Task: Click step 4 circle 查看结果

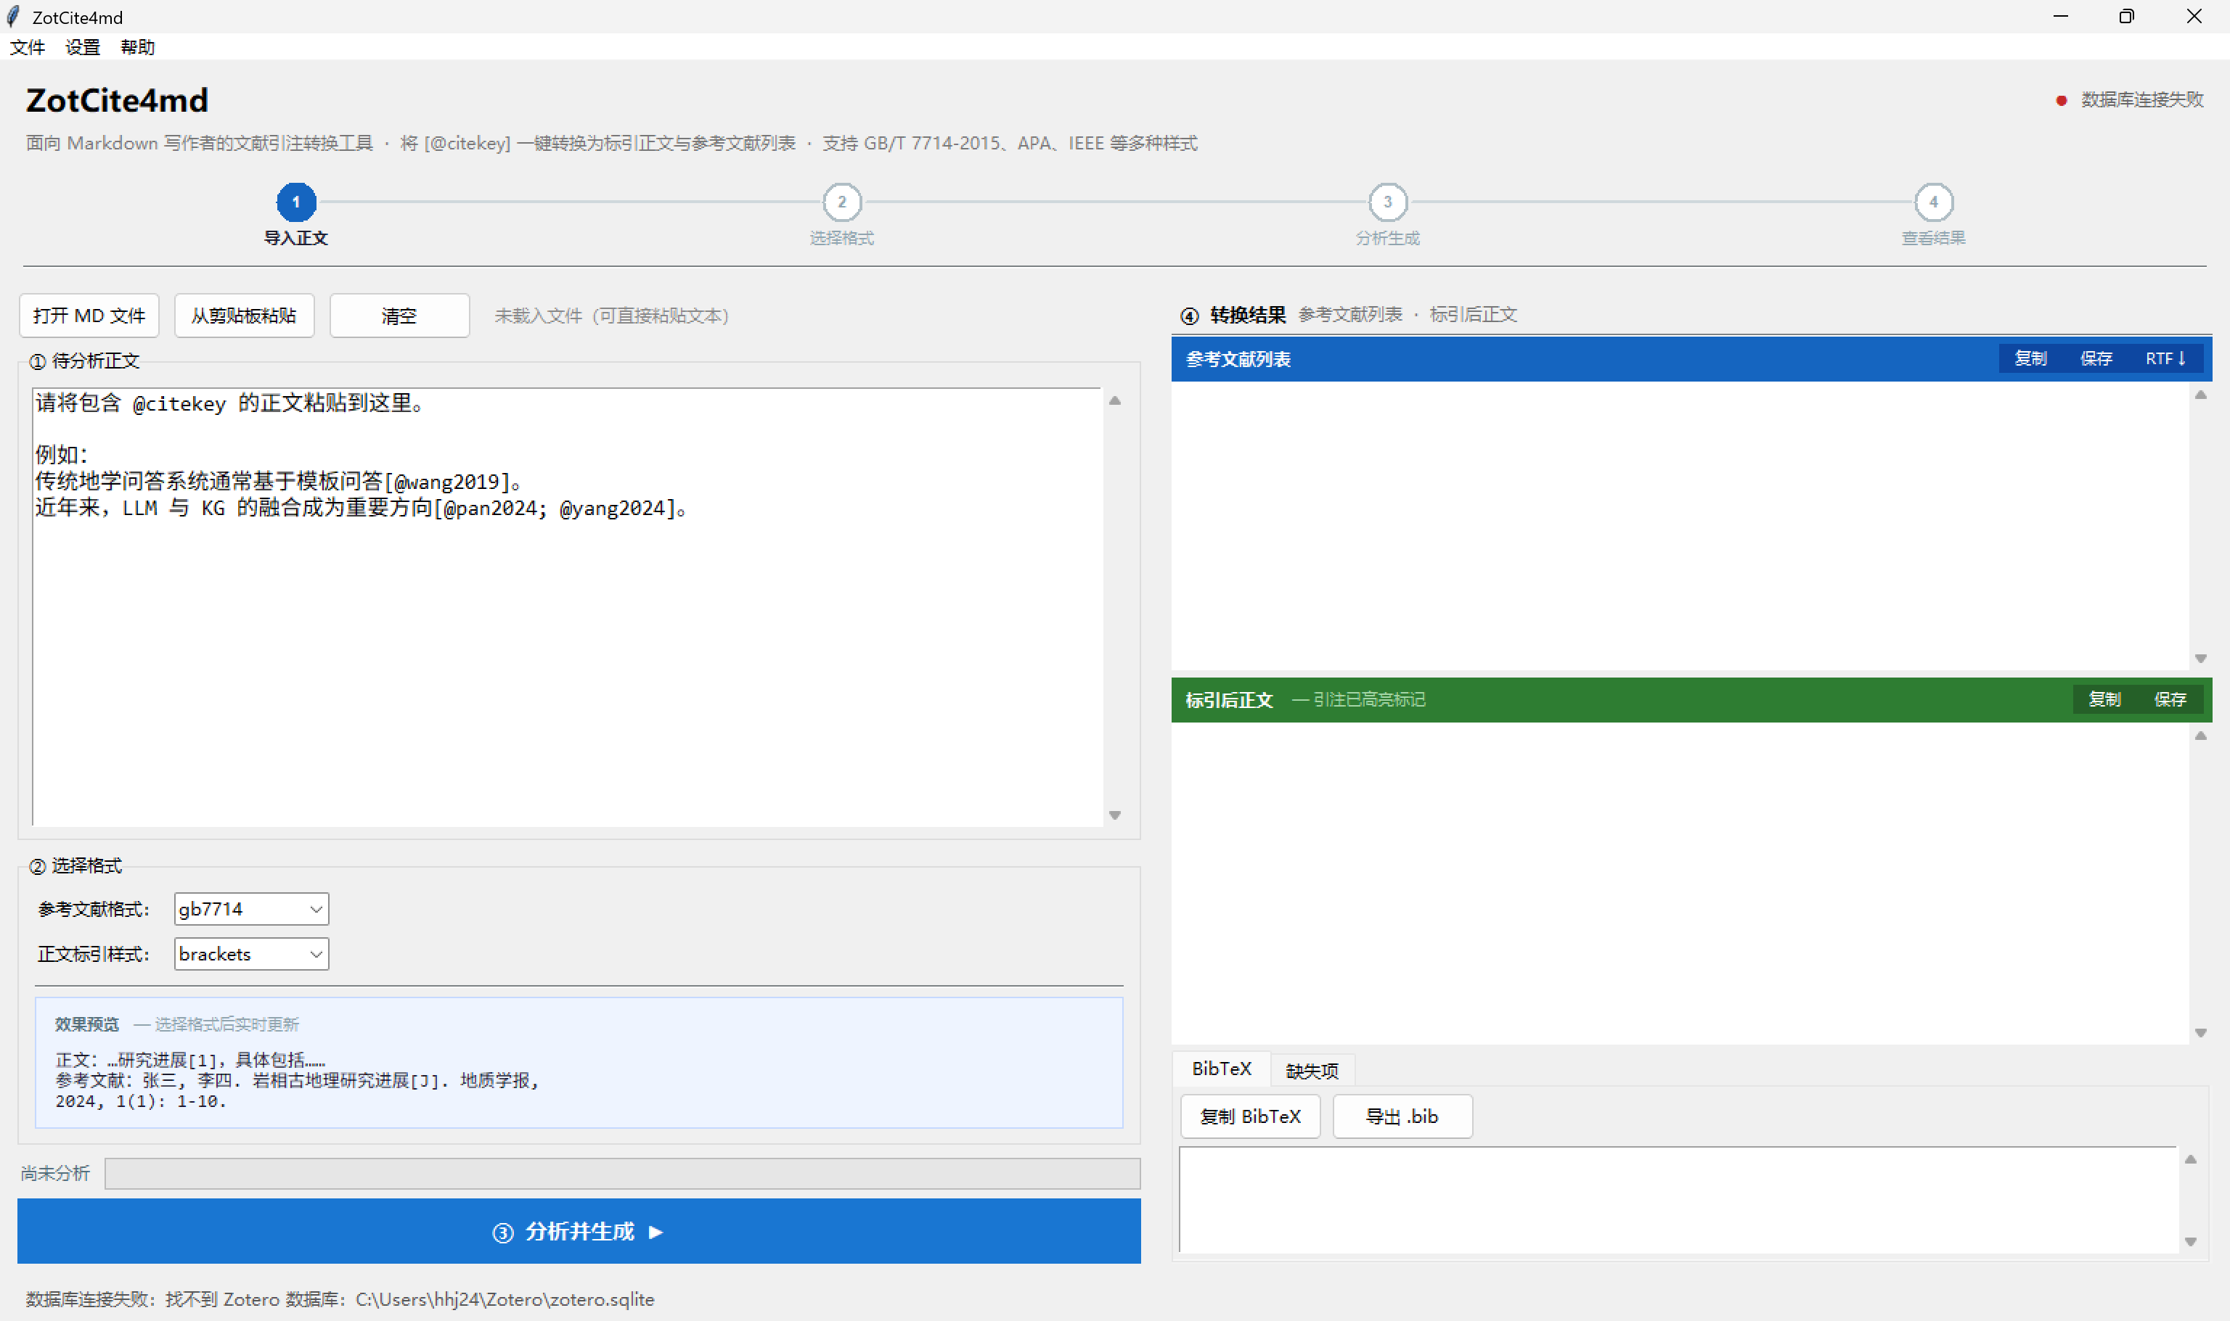Action: (1933, 202)
